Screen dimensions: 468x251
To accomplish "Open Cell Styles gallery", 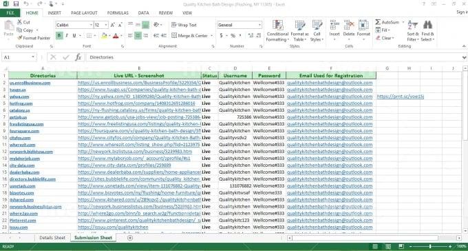I will click(317, 31).
